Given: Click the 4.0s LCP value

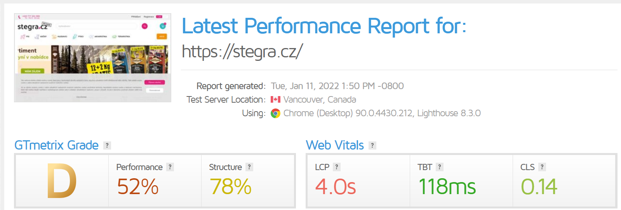Looking at the screenshot, I should (x=336, y=186).
